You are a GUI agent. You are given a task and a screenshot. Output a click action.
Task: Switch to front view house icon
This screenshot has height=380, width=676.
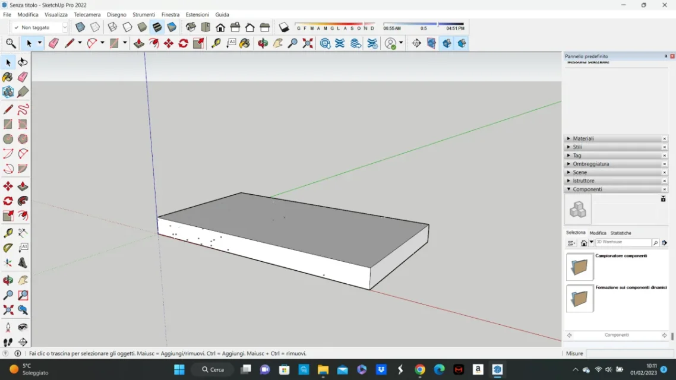[220, 27]
